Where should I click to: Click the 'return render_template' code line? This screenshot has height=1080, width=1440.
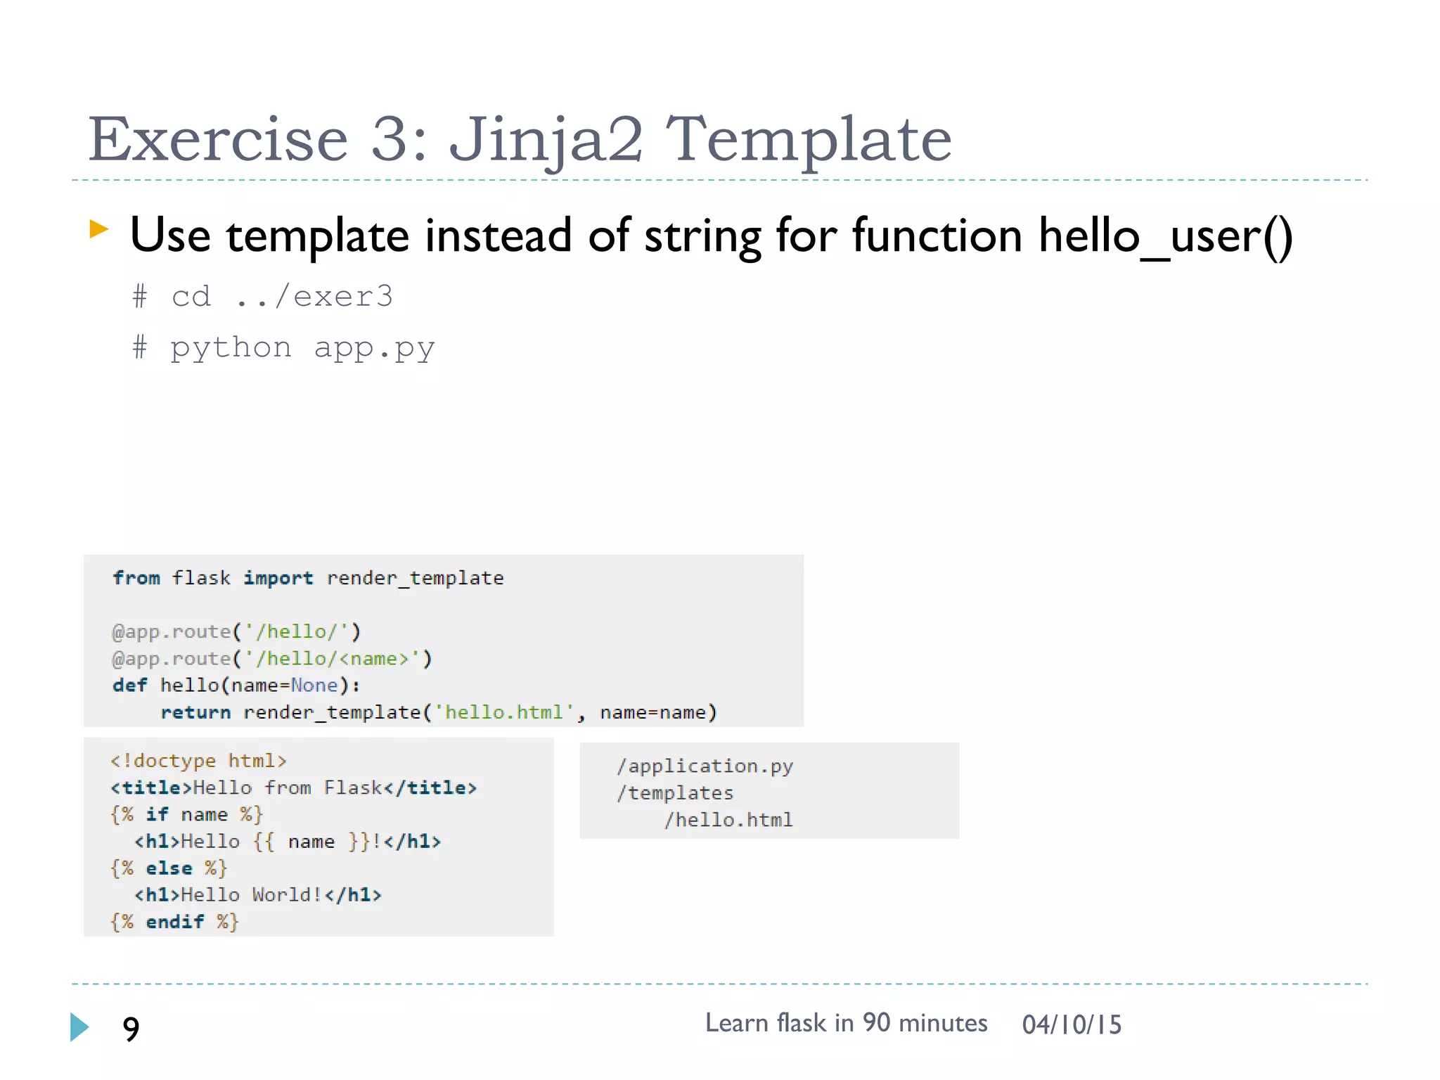tap(439, 712)
